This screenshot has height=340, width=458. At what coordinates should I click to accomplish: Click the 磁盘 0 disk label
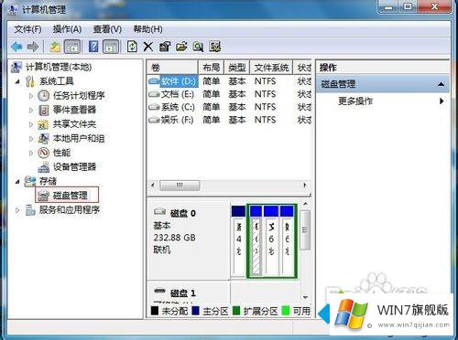[182, 213]
